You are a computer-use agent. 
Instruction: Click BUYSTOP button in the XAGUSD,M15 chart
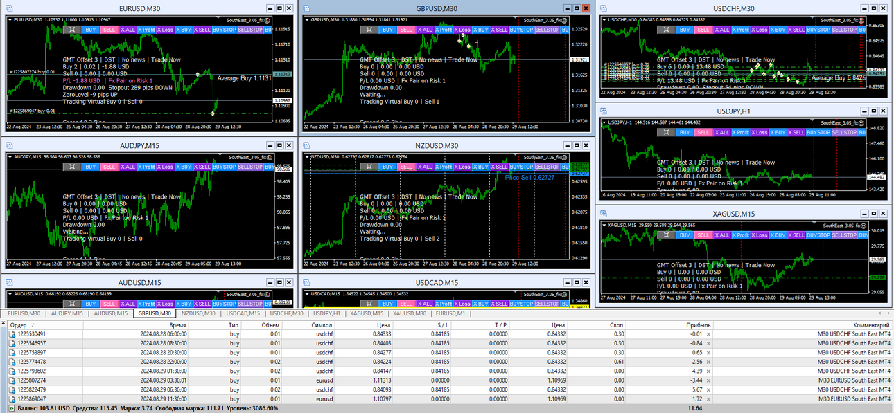click(819, 235)
